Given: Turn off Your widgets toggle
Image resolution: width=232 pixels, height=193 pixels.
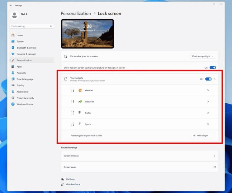Looking at the screenshot, I should tap(208, 79).
